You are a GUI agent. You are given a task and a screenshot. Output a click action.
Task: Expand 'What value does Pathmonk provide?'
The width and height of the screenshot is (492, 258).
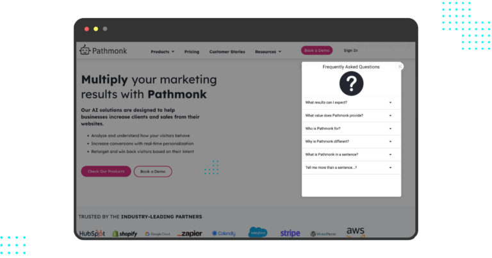click(x=351, y=116)
